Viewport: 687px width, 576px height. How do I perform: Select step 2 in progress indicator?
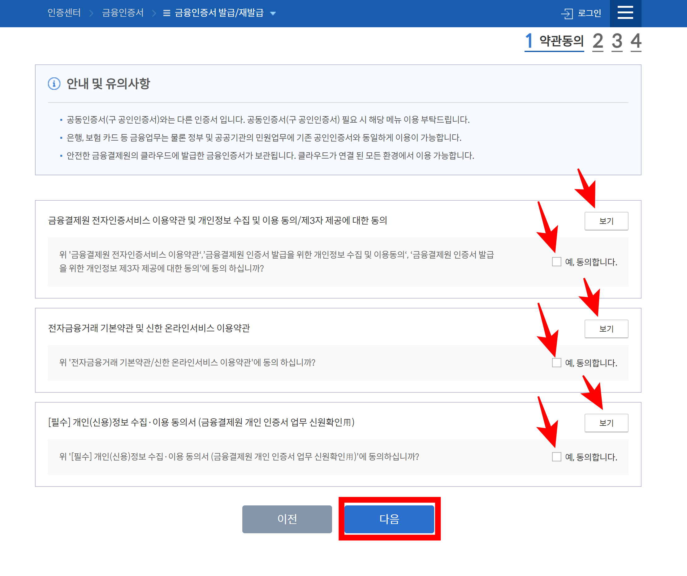pyautogui.click(x=598, y=41)
